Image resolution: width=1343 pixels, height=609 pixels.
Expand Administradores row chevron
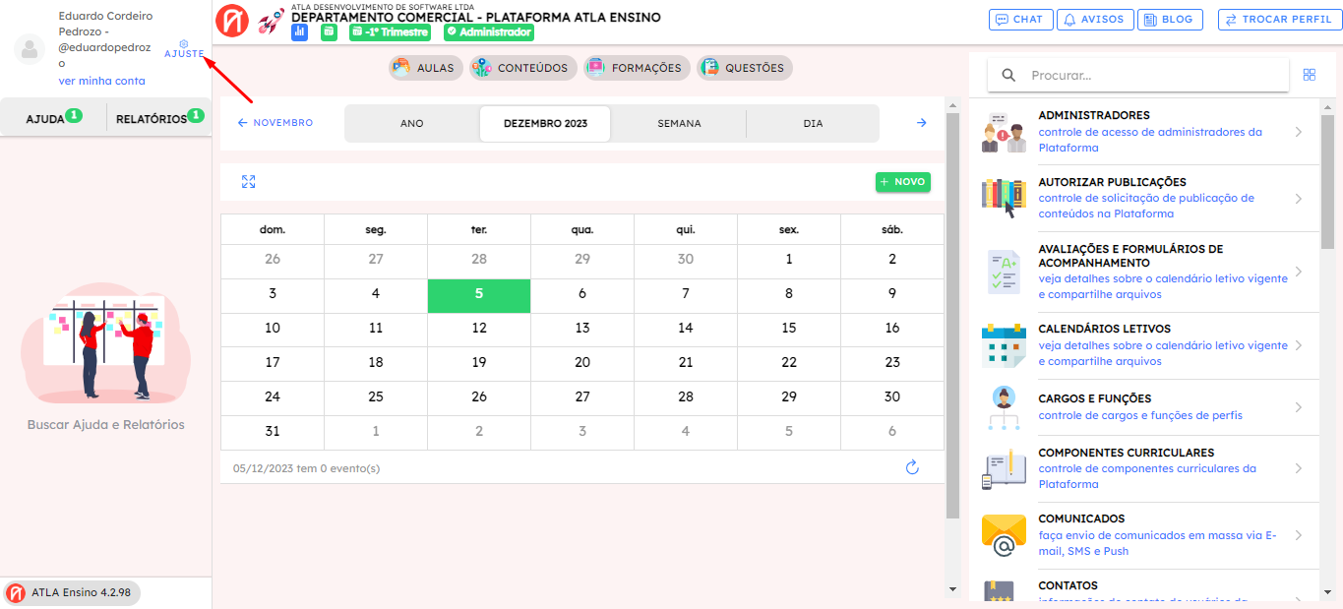pyautogui.click(x=1299, y=132)
